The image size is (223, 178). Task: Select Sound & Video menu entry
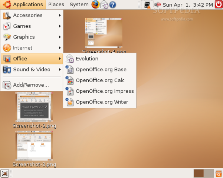32,69
